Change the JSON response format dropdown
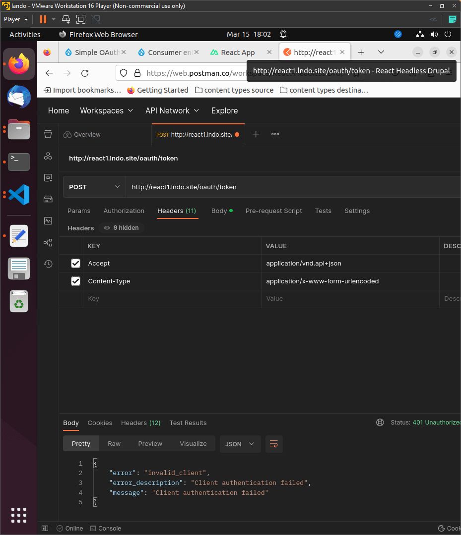Screen dimensions: 461x535 coord(240,444)
